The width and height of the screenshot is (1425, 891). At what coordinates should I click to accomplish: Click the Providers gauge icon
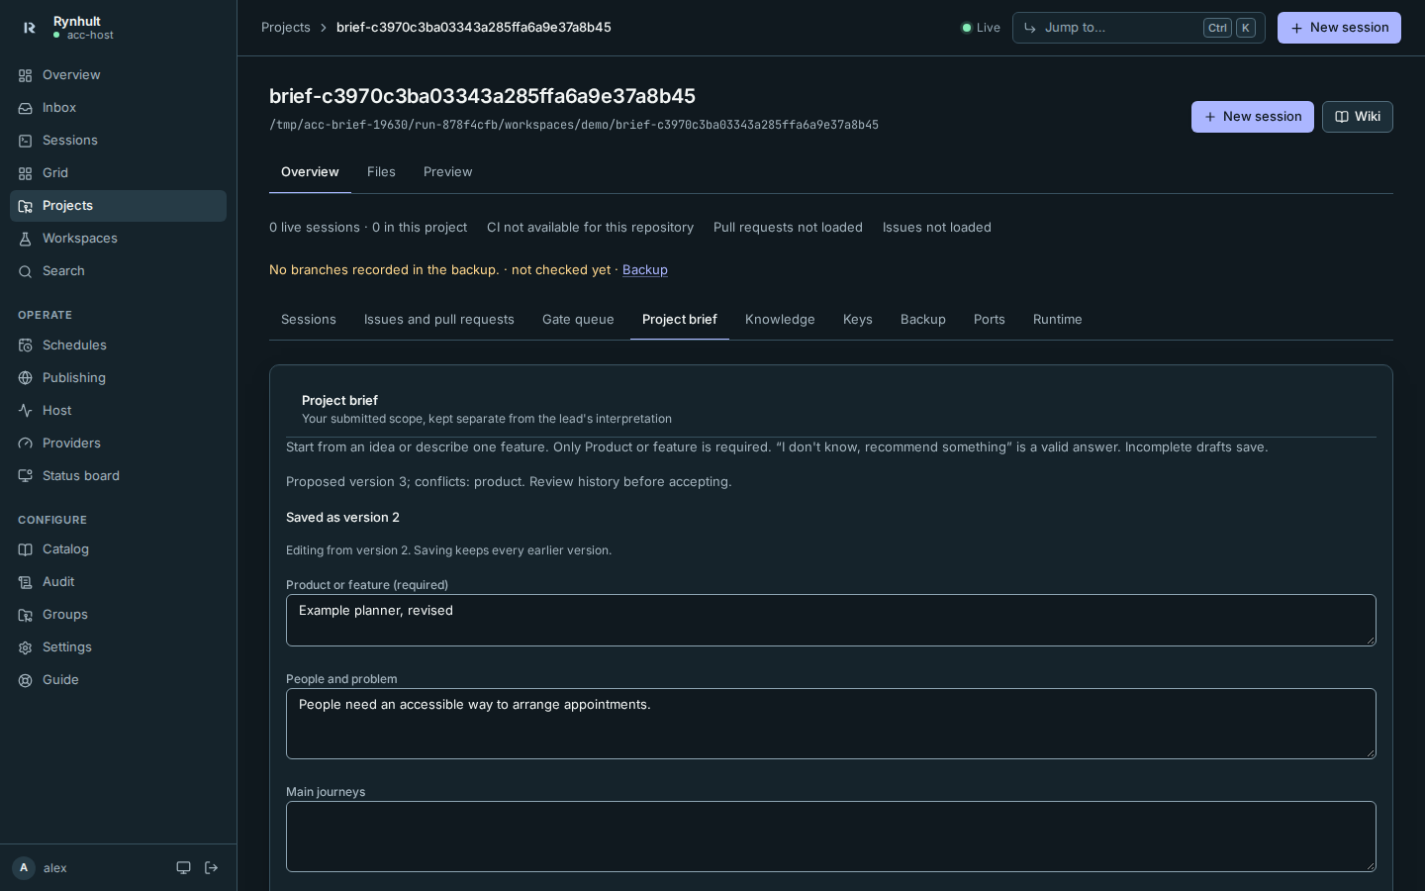(x=26, y=444)
